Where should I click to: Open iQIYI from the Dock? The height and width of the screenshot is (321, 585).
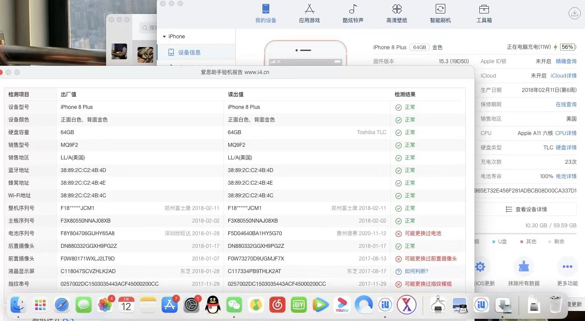point(299,305)
